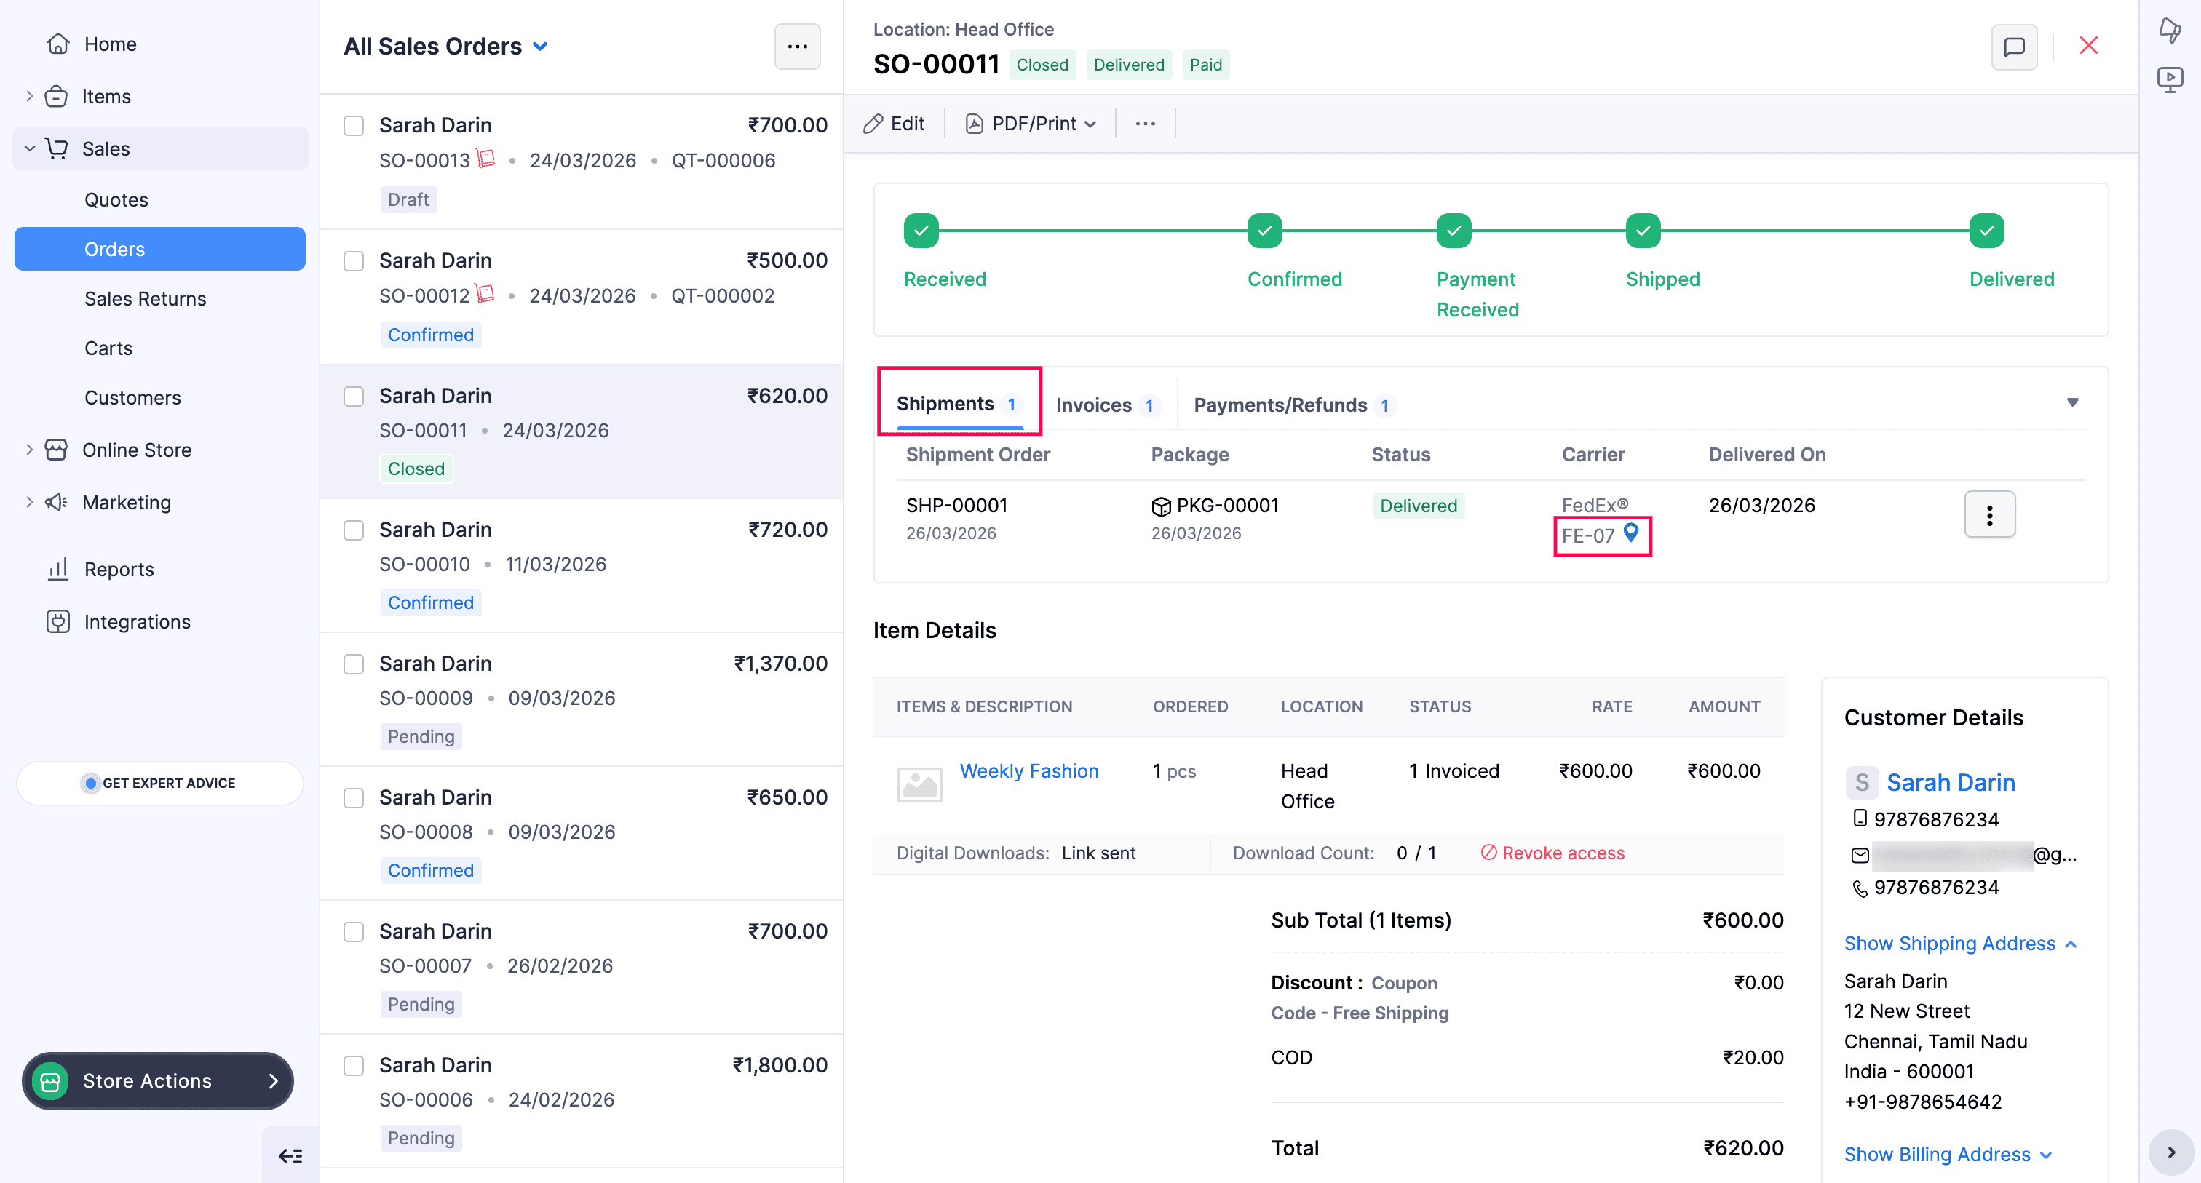Image resolution: width=2201 pixels, height=1183 pixels.
Task: Open order SO-00009 for ₹1,370.00
Action: point(581,700)
